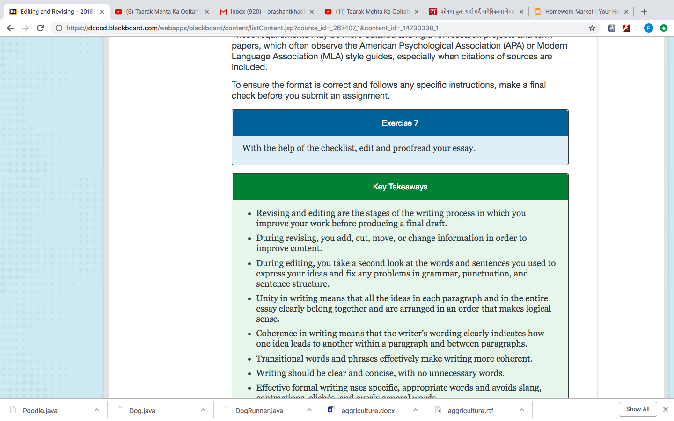Open downloaded aggriculture.docx file

[x=368, y=411]
